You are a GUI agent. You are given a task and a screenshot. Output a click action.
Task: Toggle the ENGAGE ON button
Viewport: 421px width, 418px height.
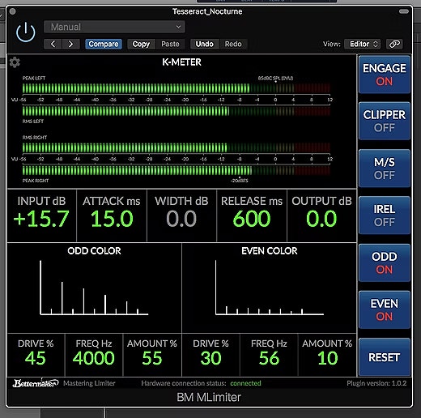[x=385, y=75]
